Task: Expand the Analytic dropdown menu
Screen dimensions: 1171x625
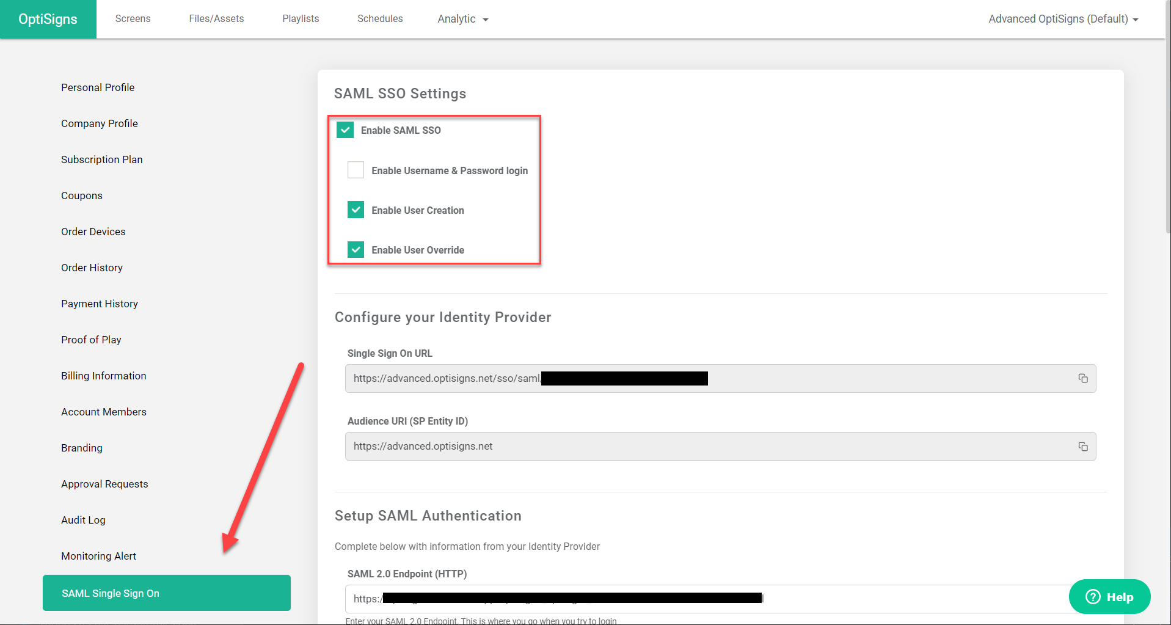Action: tap(462, 19)
